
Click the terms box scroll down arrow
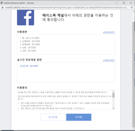point(114,108)
